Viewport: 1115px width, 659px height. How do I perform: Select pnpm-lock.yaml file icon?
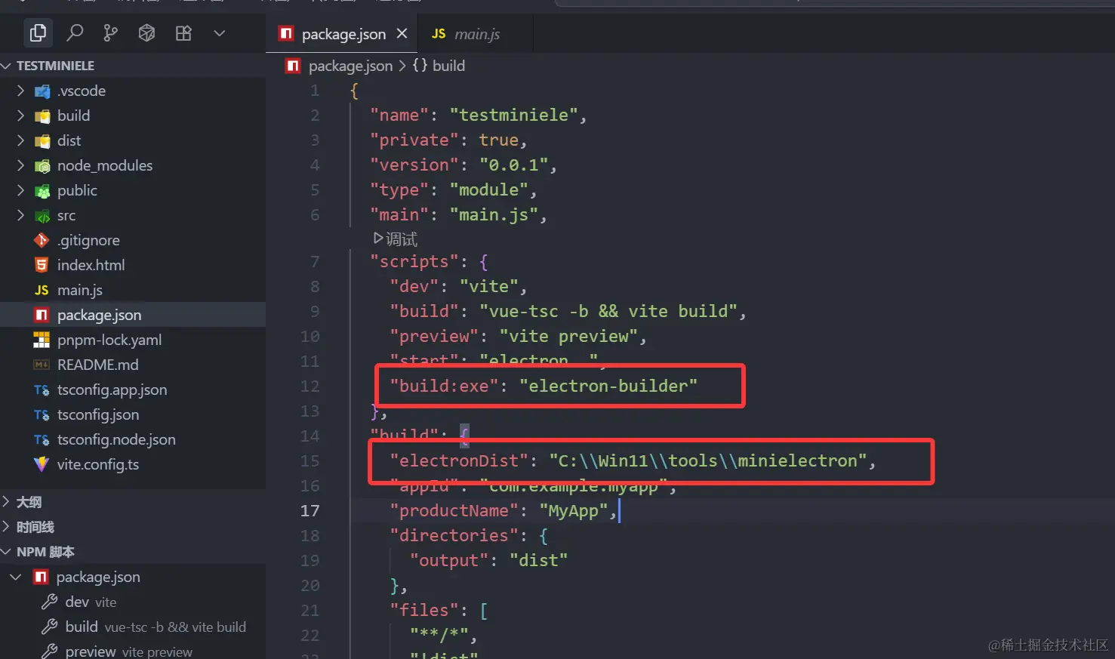click(42, 340)
